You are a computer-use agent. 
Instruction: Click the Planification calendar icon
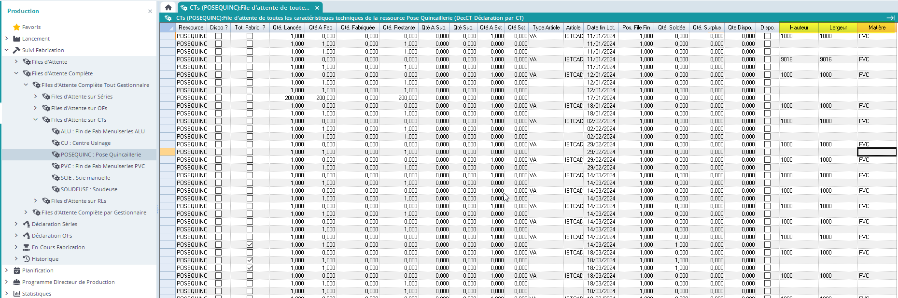click(17, 270)
